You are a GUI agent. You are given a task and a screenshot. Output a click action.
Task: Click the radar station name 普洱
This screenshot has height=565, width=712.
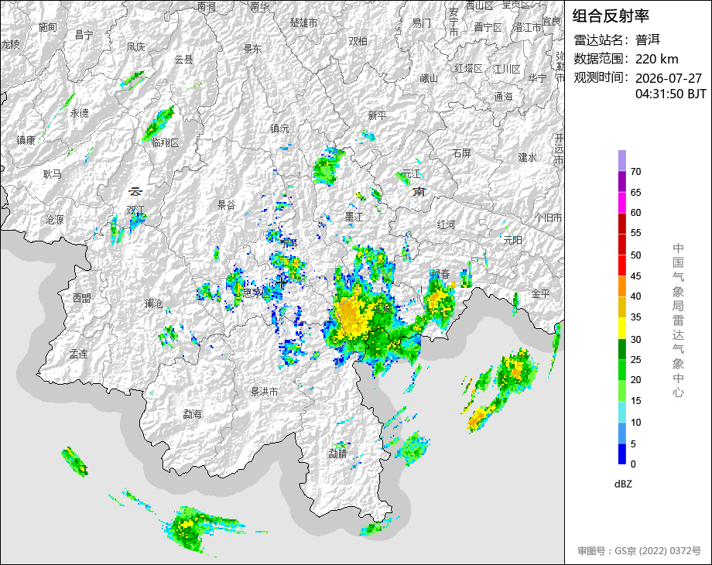648,40
